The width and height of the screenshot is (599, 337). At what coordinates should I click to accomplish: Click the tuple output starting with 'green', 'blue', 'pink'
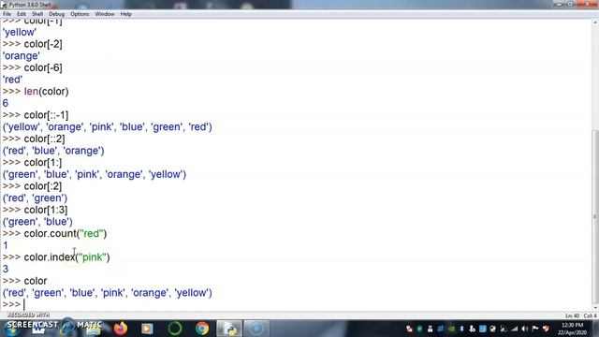pos(95,174)
